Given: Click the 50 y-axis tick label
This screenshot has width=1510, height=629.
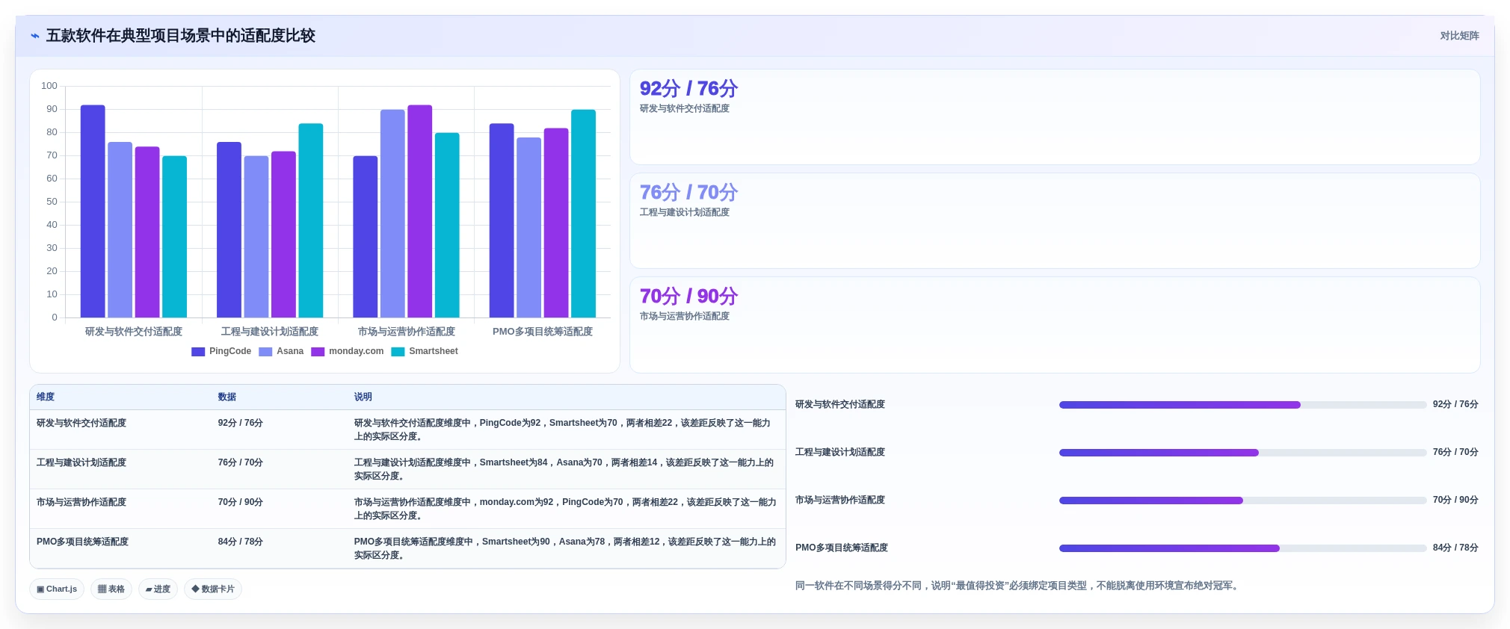Looking at the screenshot, I should coord(52,202).
